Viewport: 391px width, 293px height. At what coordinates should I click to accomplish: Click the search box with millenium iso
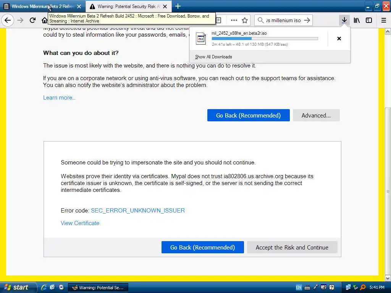(283, 20)
